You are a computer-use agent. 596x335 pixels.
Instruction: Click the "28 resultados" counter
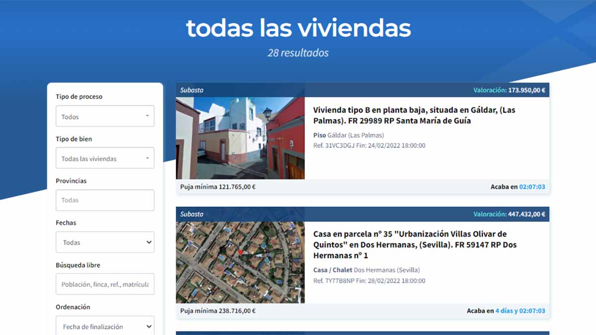298,53
